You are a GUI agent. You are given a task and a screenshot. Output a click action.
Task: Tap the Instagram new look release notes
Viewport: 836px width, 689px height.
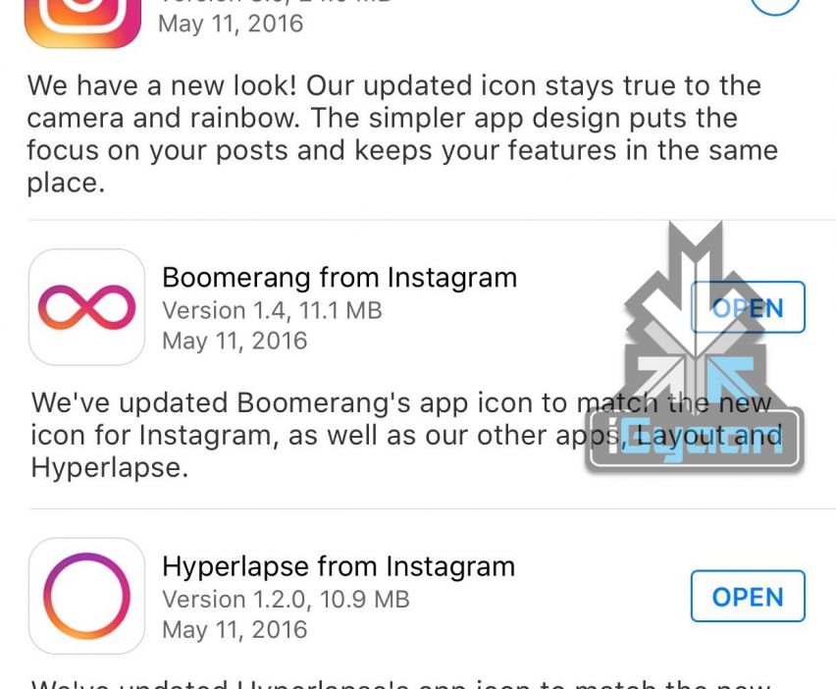[402, 133]
